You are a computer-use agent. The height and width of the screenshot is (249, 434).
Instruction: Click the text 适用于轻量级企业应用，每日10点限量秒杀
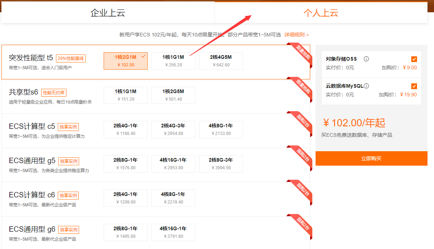click(x=50, y=102)
